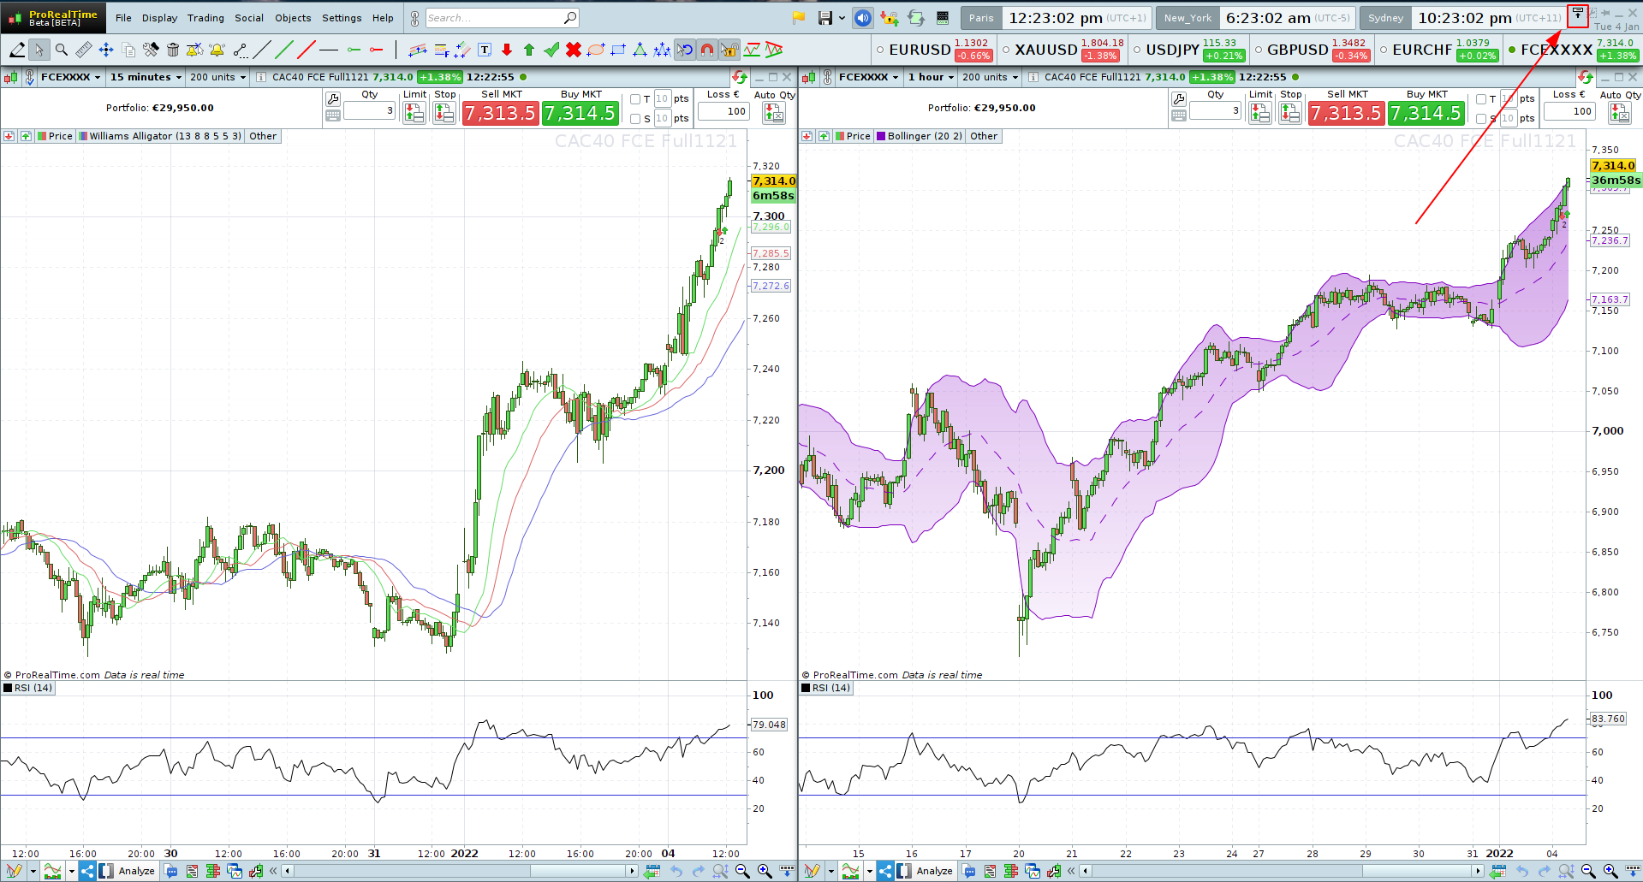Screen dimensions: 1643x882
Task: Select the green up arrow tool
Action: pyautogui.click(x=529, y=50)
